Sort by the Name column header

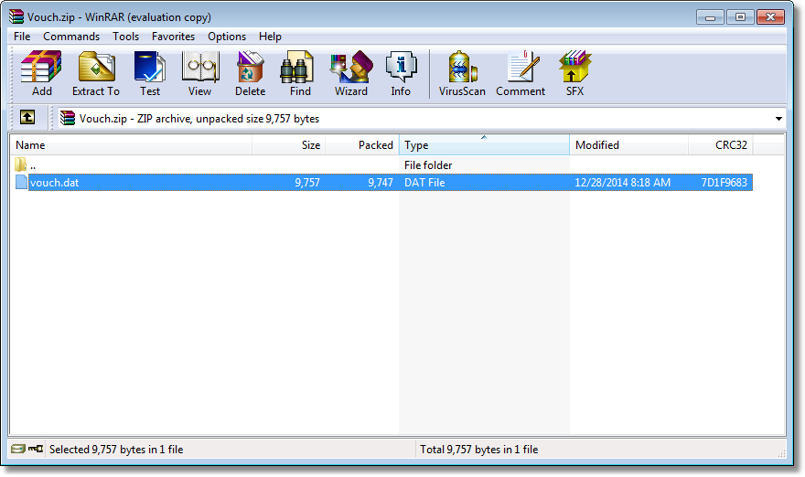click(131, 145)
